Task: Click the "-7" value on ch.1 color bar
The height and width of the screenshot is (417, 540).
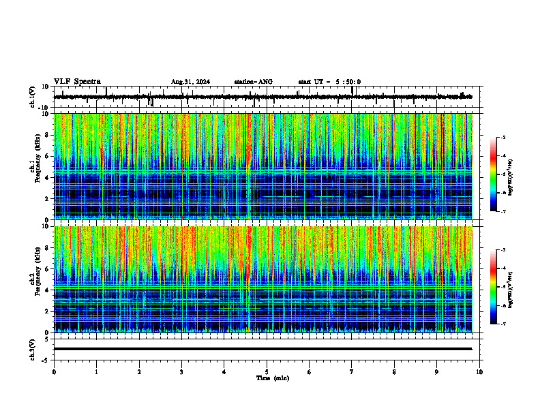Action: tap(502, 211)
